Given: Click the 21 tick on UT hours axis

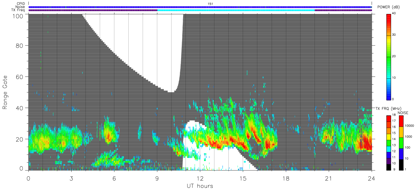Looking at the screenshot, I should coord(328,178).
